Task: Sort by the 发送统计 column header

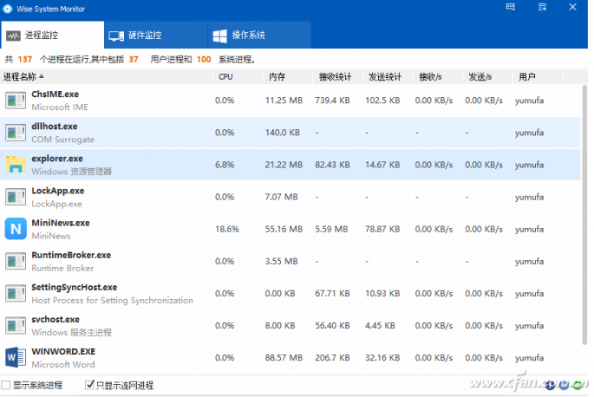Action: [x=388, y=77]
